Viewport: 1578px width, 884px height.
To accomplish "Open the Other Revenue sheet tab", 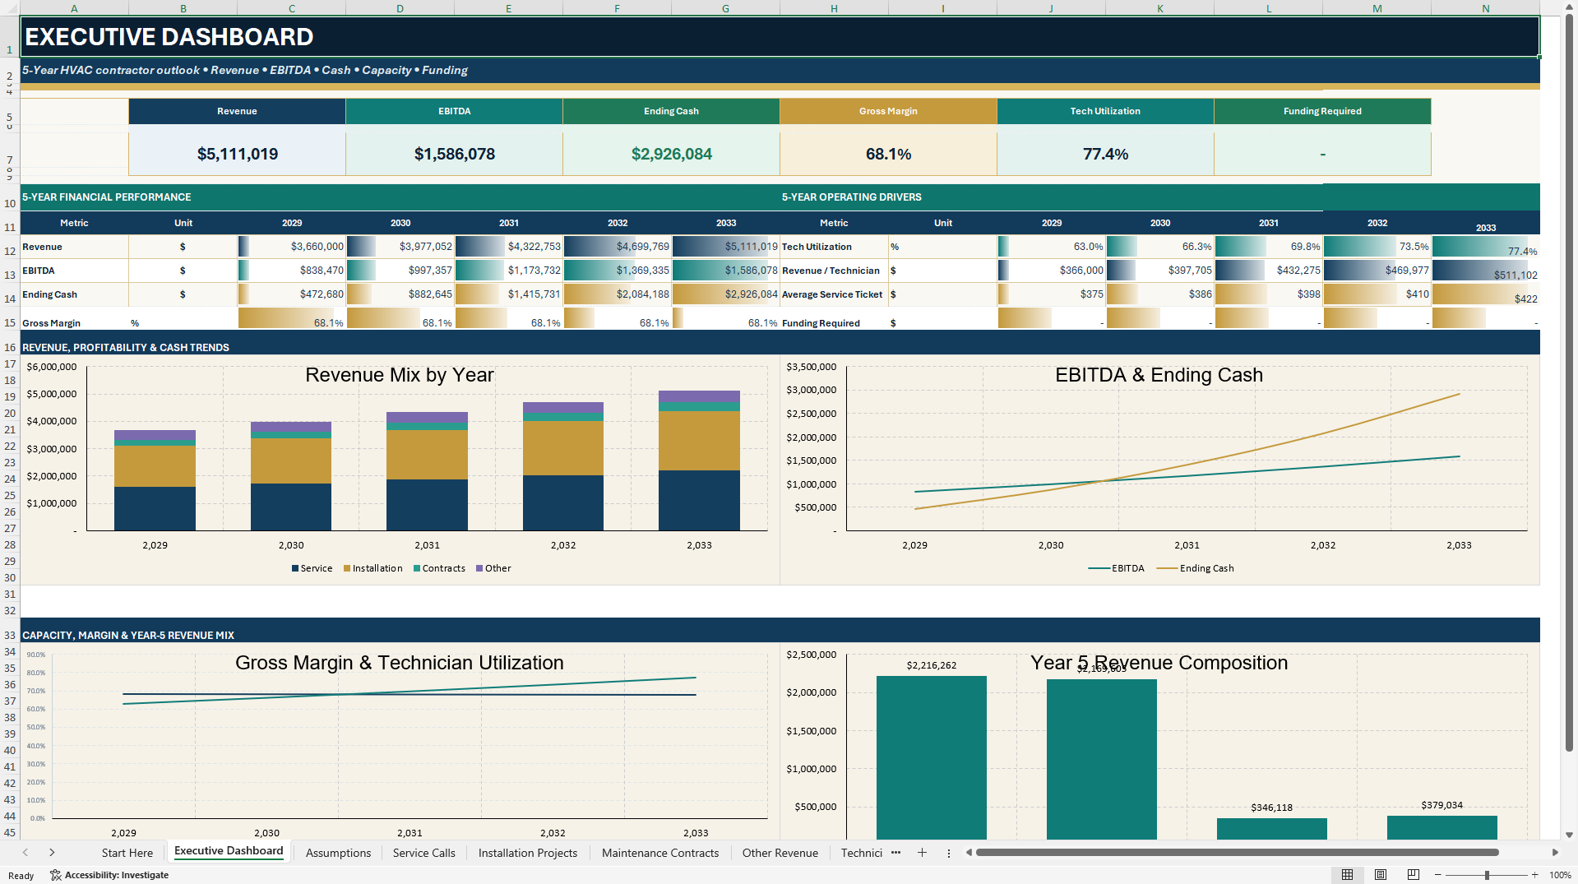I will [780, 853].
